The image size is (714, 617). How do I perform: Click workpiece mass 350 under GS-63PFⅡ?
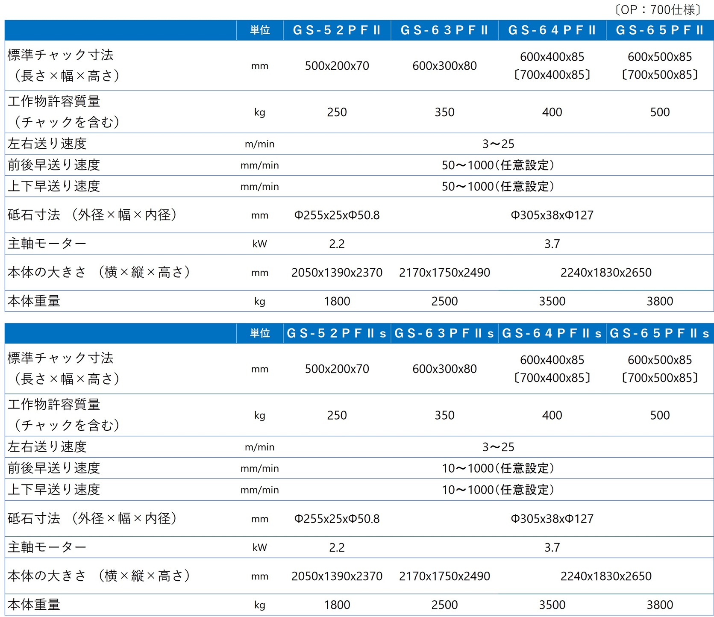[x=444, y=112]
